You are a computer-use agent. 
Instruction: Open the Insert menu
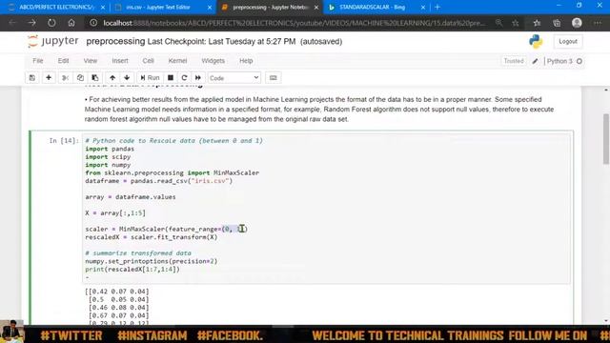click(x=120, y=61)
